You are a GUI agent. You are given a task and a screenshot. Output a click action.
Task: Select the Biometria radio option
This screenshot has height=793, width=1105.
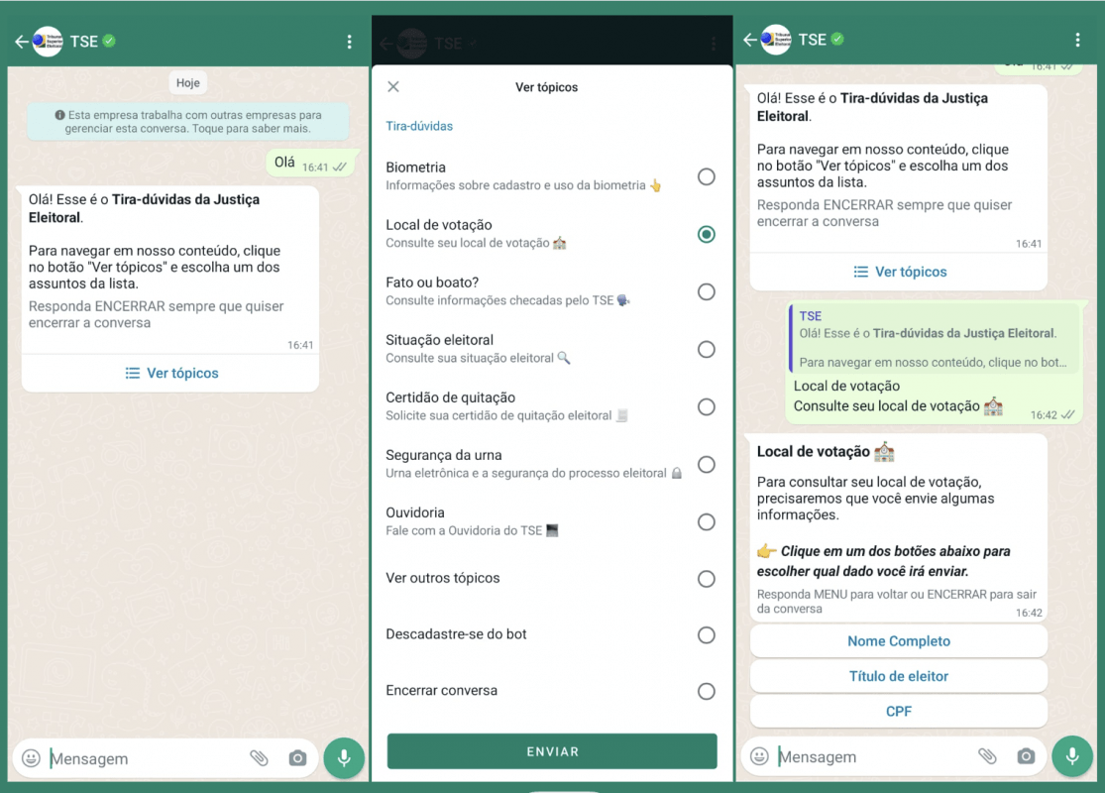707,176
